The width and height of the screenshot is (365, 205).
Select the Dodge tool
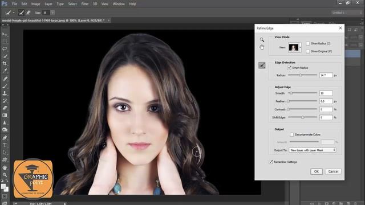(5, 130)
